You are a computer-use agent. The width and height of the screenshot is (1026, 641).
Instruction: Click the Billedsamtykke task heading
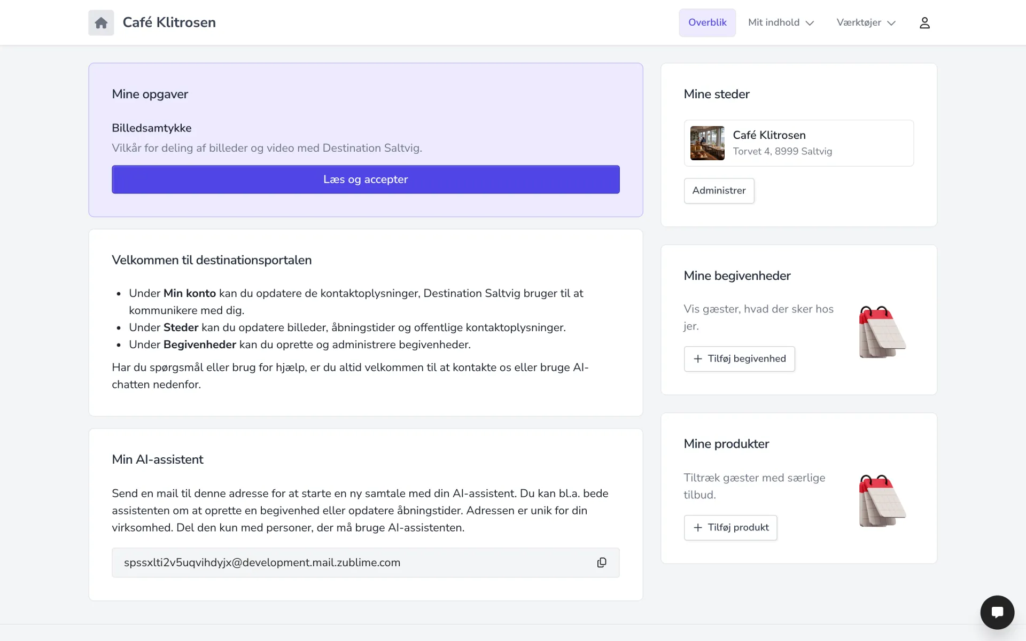pos(152,128)
